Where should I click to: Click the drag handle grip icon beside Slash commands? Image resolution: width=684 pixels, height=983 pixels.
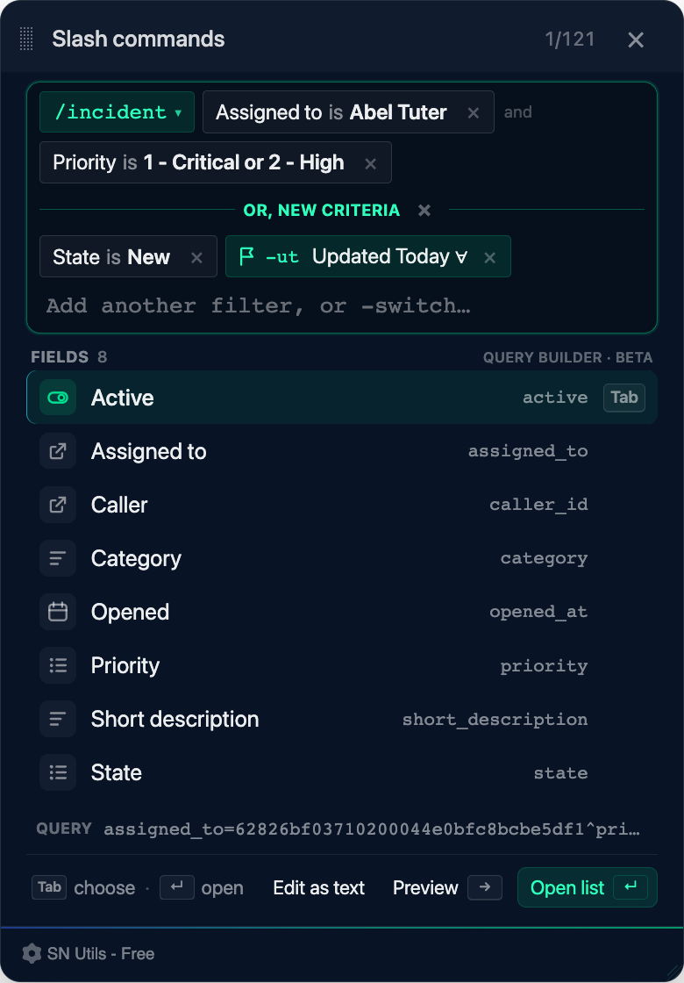(x=26, y=39)
